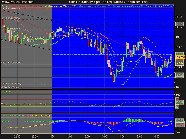
Task: Click the 'Price' label in the chart legend
Action: (4, 6)
